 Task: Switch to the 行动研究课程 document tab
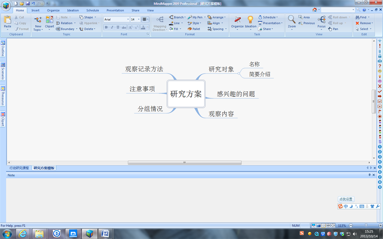point(19,168)
